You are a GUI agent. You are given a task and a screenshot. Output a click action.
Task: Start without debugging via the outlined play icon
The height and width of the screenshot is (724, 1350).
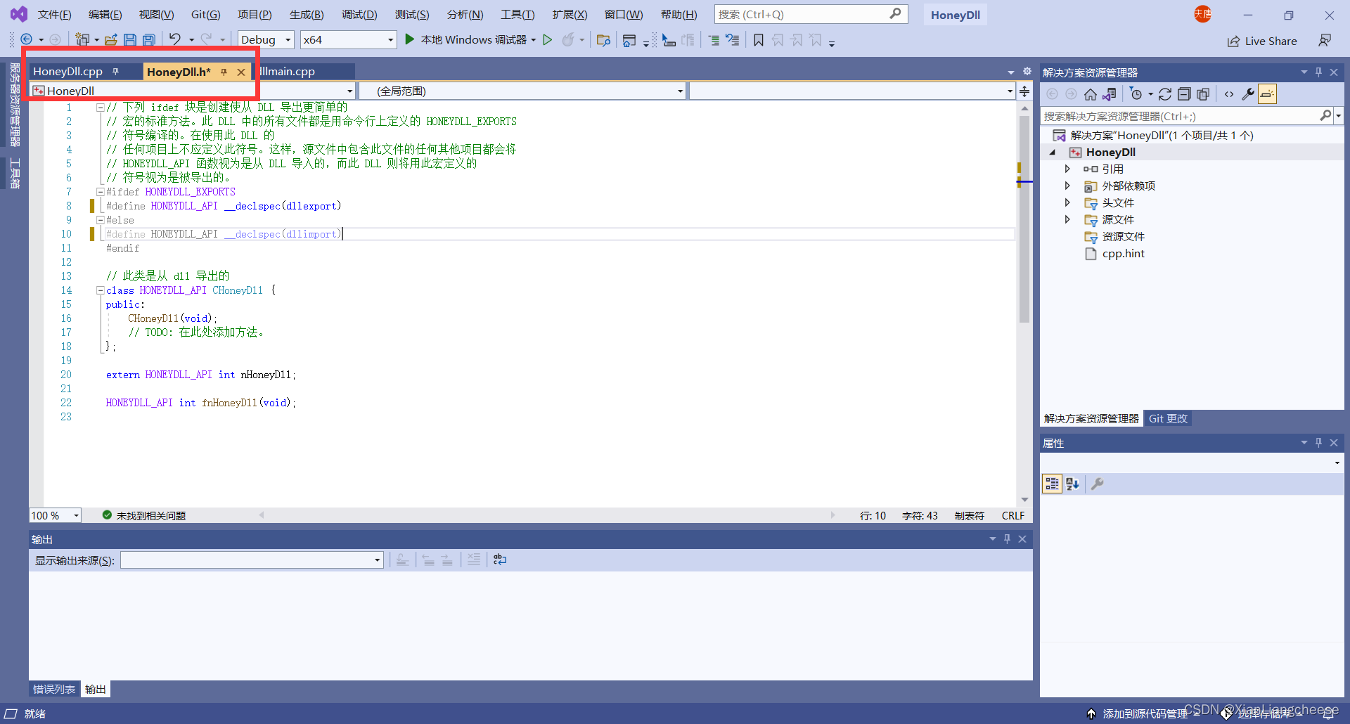pos(548,40)
